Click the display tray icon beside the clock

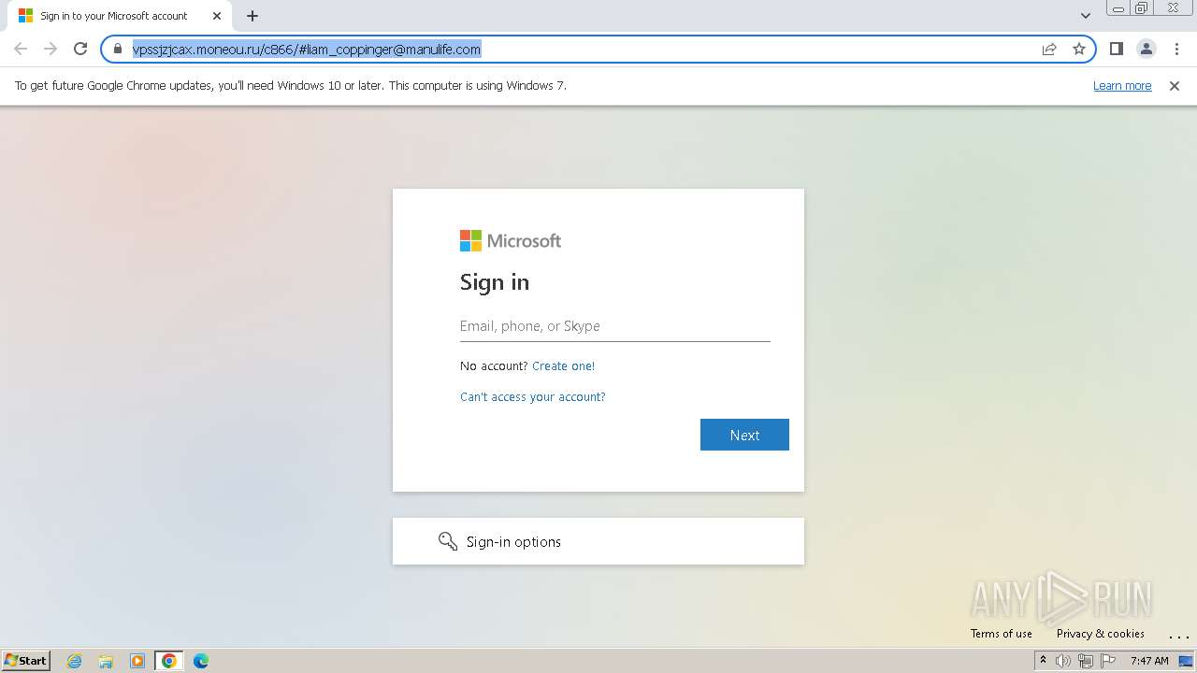(1186, 661)
